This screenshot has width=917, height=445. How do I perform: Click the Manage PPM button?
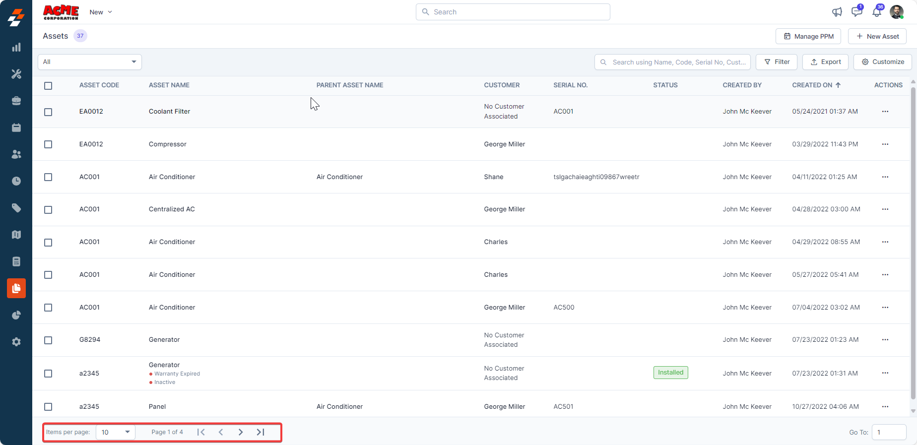click(808, 36)
